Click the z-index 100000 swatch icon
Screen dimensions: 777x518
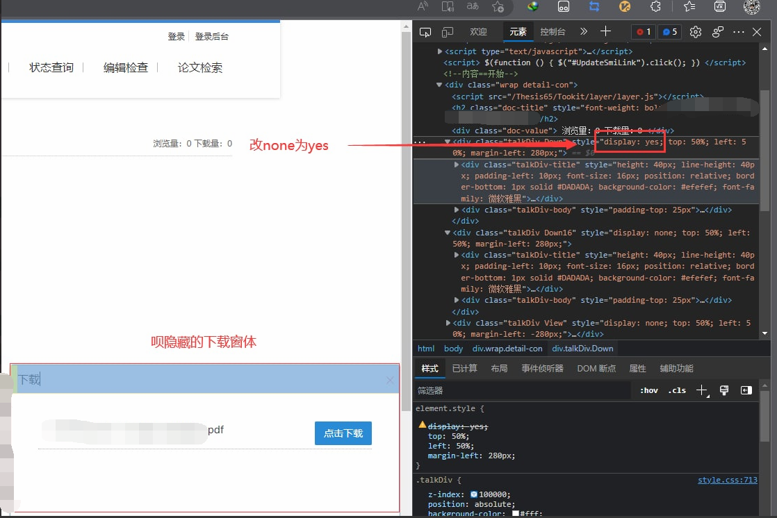point(474,494)
